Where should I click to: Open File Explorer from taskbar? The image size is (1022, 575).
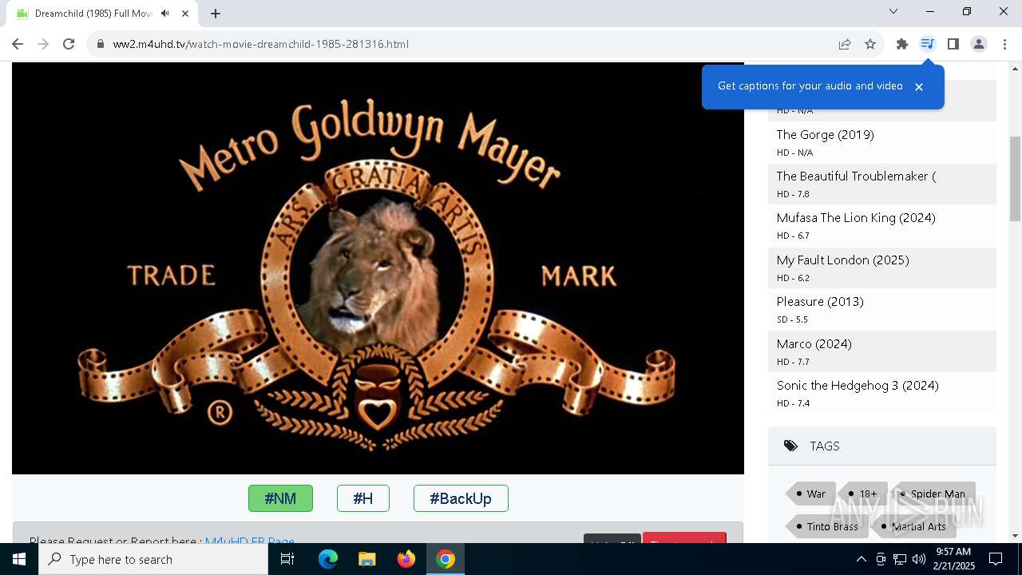click(x=366, y=559)
